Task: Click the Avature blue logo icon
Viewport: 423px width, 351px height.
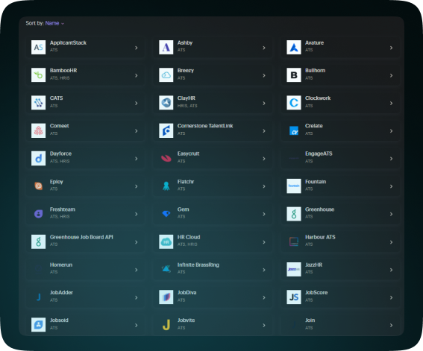Action: [294, 47]
